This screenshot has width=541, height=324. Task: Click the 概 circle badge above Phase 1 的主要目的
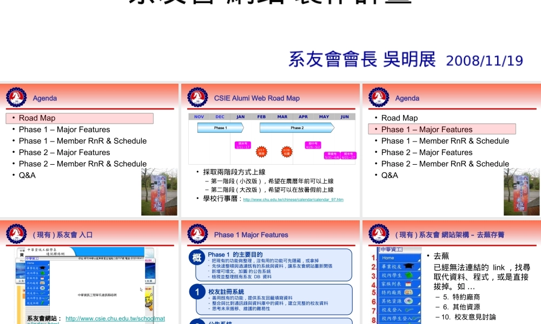tap(197, 258)
